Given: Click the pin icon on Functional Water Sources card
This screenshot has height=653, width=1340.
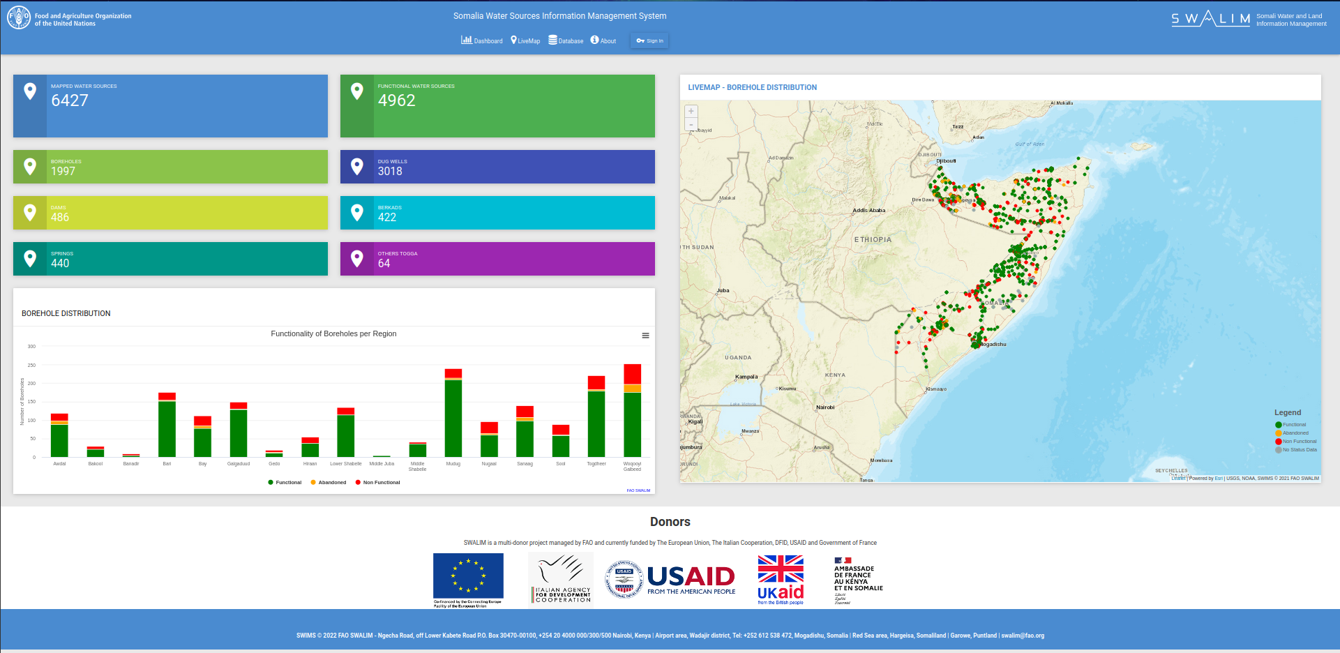Looking at the screenshot, I should pos(357,91).
